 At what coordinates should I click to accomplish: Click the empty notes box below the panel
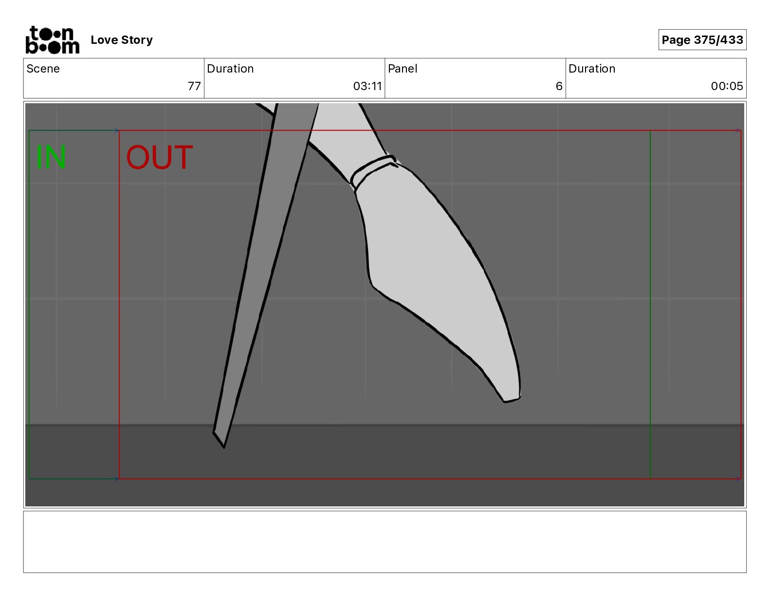pos(385,541)
